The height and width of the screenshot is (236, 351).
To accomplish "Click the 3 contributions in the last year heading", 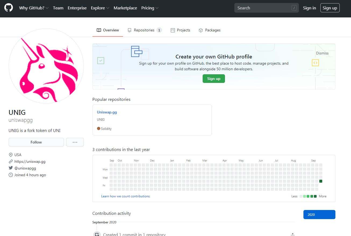I will click(x=121, y=150).
